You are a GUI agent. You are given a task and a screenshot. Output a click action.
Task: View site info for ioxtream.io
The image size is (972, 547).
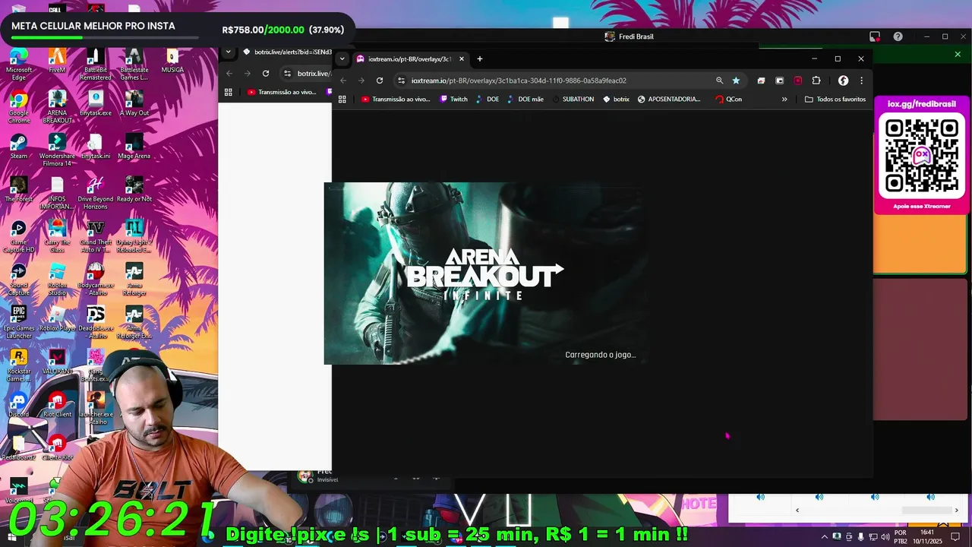[401, 81]
